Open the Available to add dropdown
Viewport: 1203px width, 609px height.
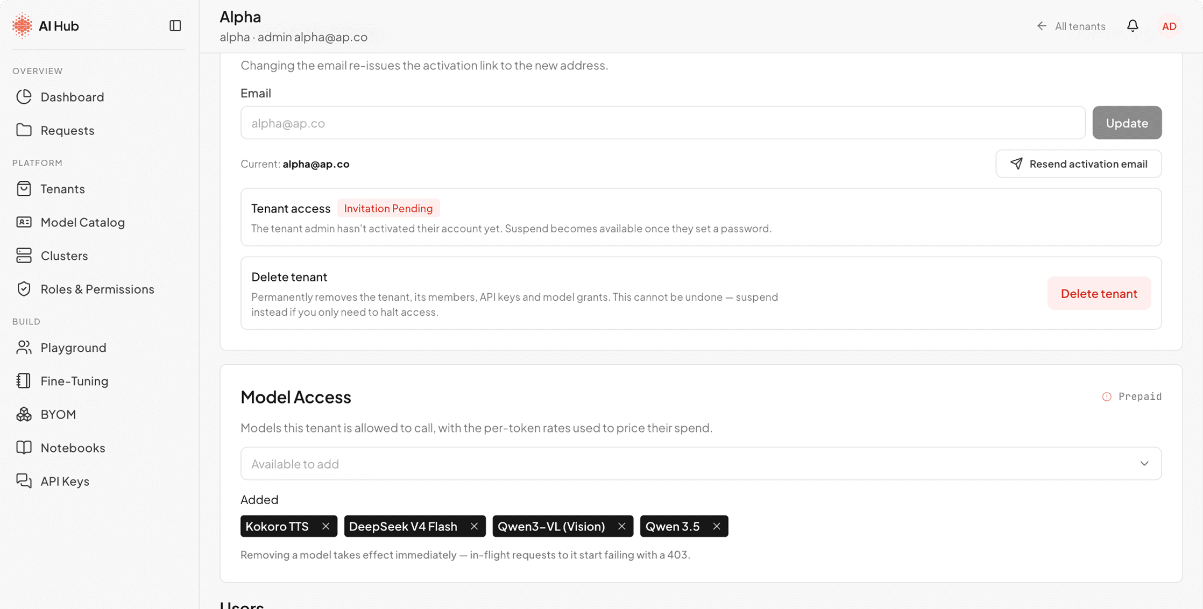point(700,464)
